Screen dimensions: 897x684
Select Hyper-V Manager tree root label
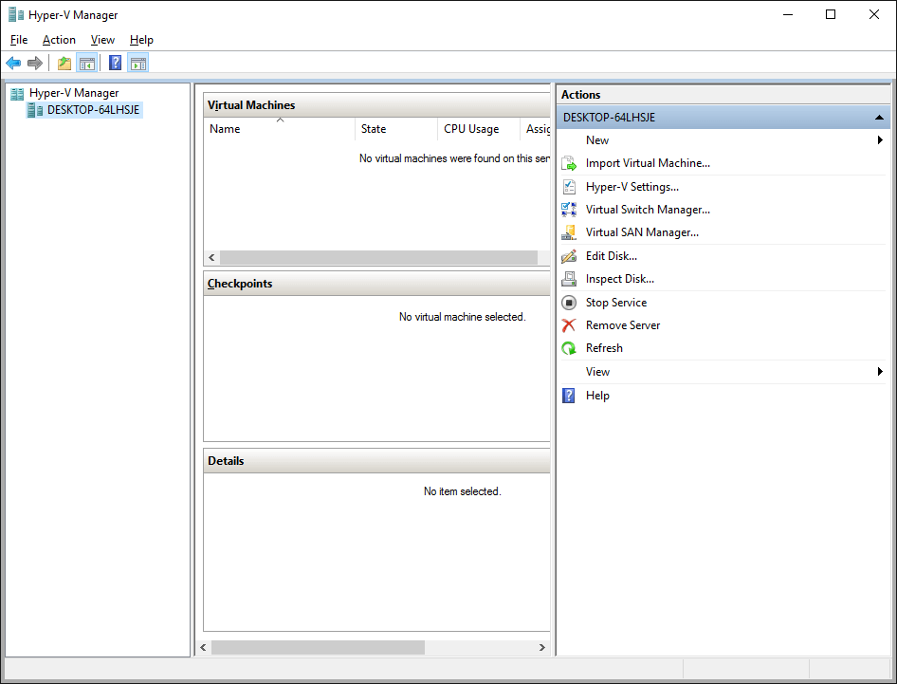click(74, 93)
